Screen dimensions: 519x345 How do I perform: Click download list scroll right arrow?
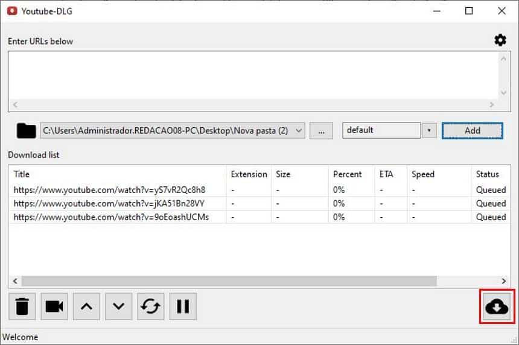[503, 281]
